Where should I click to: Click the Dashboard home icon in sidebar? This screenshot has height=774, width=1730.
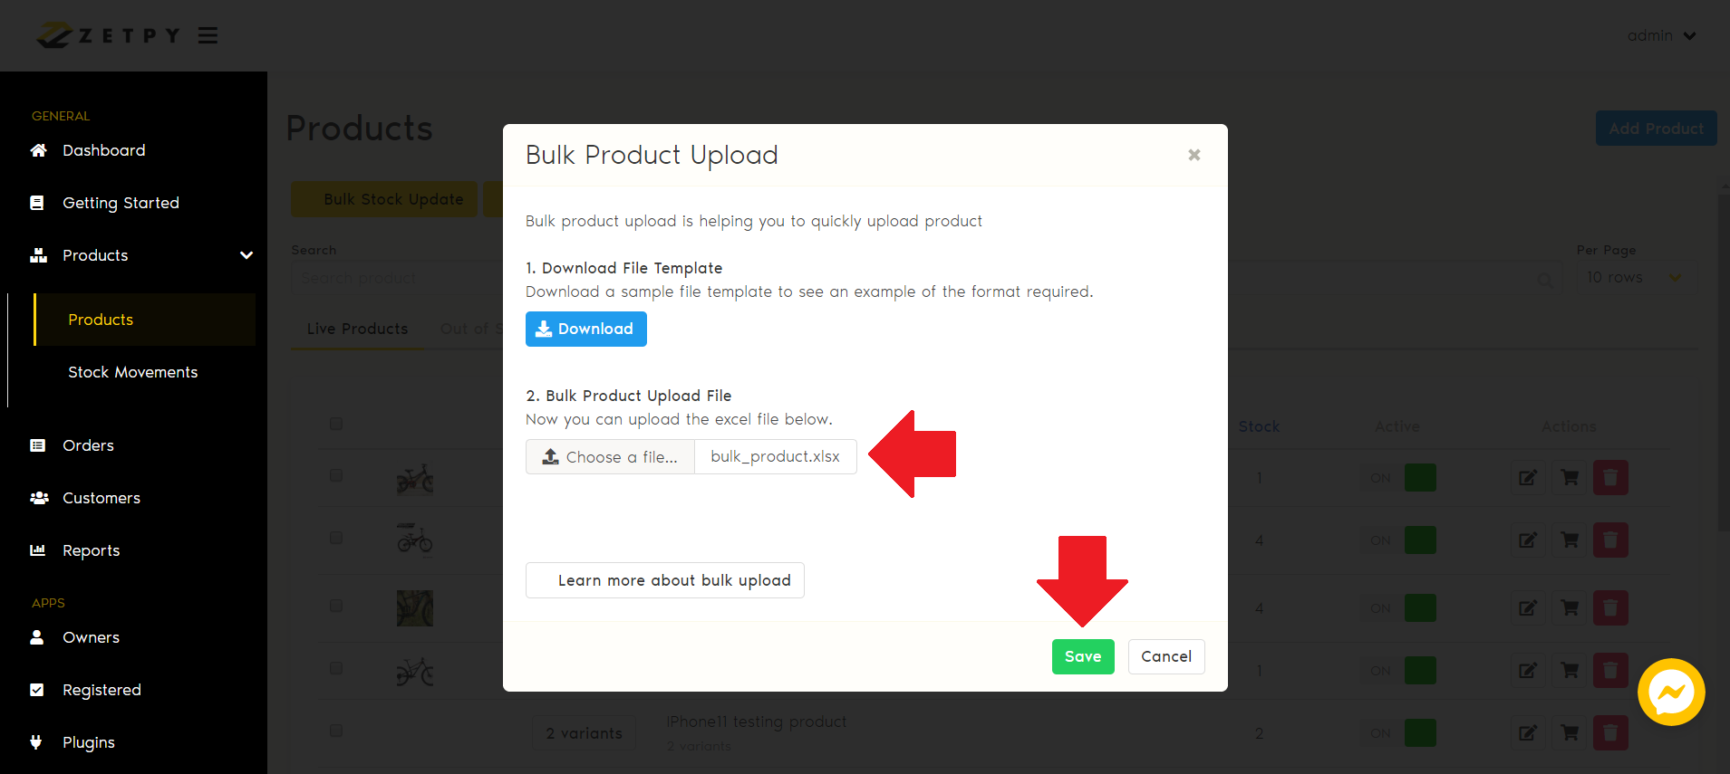pyautogui.click(x=38, y=150)
